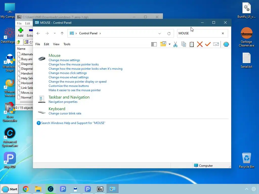Open the View menu
Viewport: 259px width, 194px height.
point(56,44)
